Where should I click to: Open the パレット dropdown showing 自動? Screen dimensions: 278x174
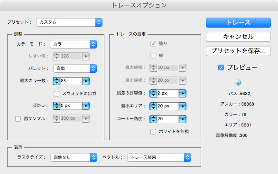(x=75, y=68)
